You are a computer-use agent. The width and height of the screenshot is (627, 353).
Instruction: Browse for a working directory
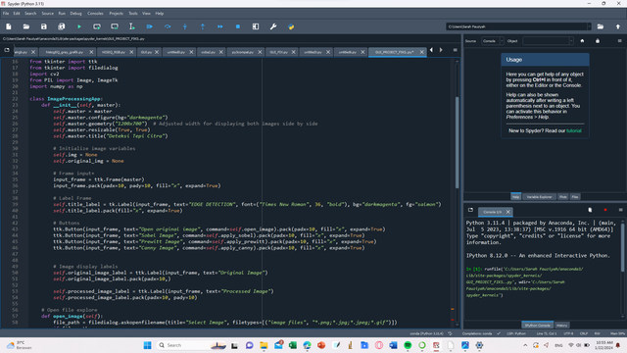[x=601, y=26]
